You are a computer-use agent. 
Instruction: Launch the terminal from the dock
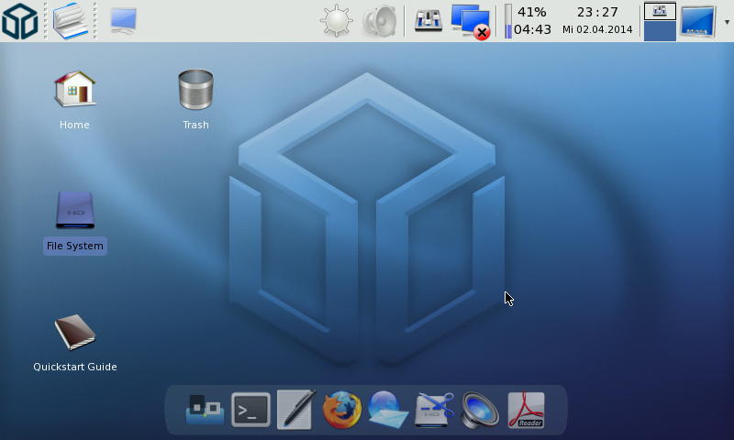click(x=250, y=410)
